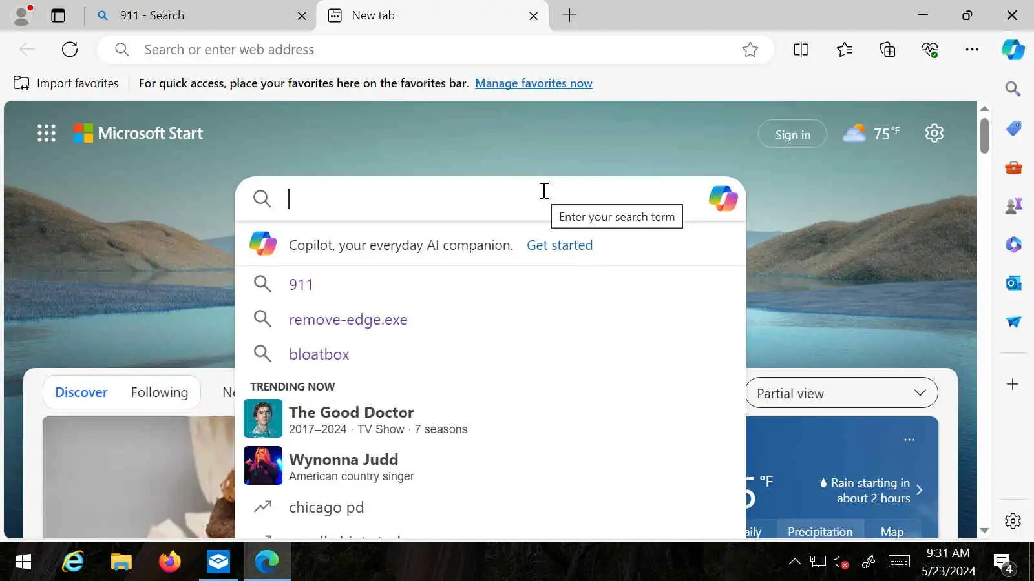Viewport: 1034px width, 581px height.
Task: Select the 'remove-edge.exe' search suggestion
Action: click(491, 319)
